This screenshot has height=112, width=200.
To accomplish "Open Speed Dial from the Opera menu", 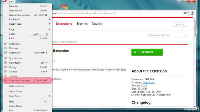I will click(x=15, y=44).
